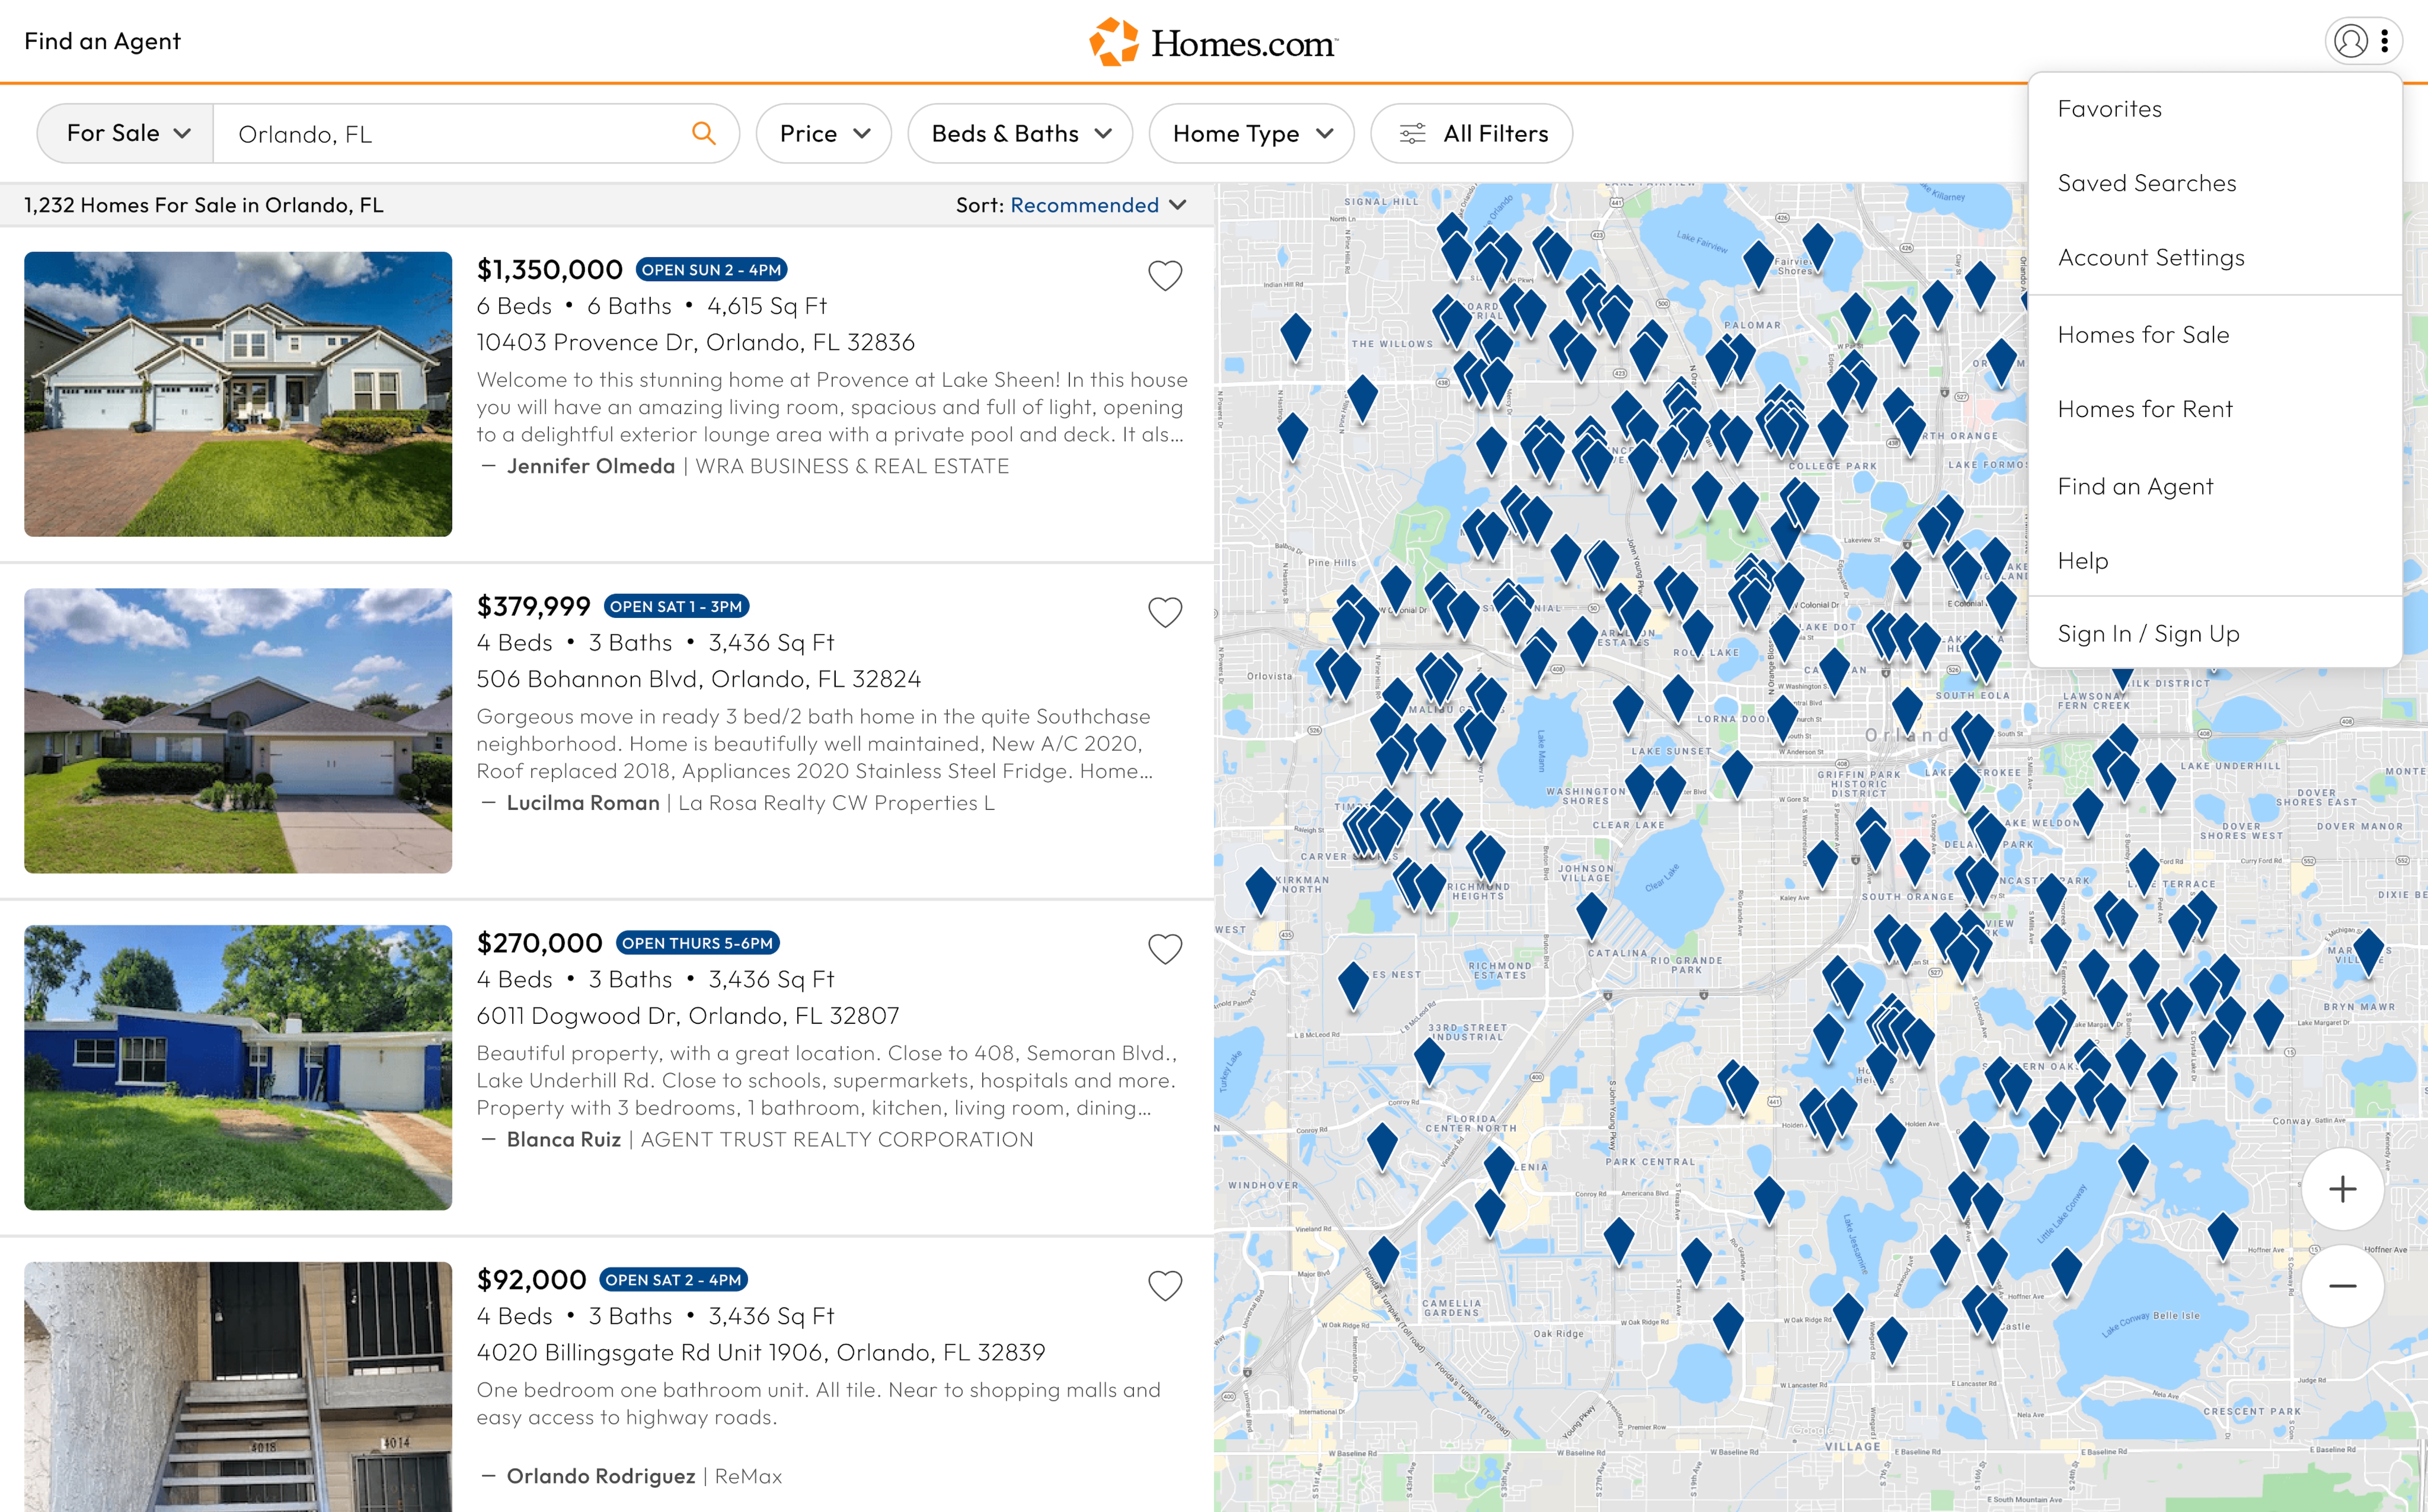Open the Provence Dr house photo
The width and height of the screenshot is (2428, 1512).
point(238,394)
